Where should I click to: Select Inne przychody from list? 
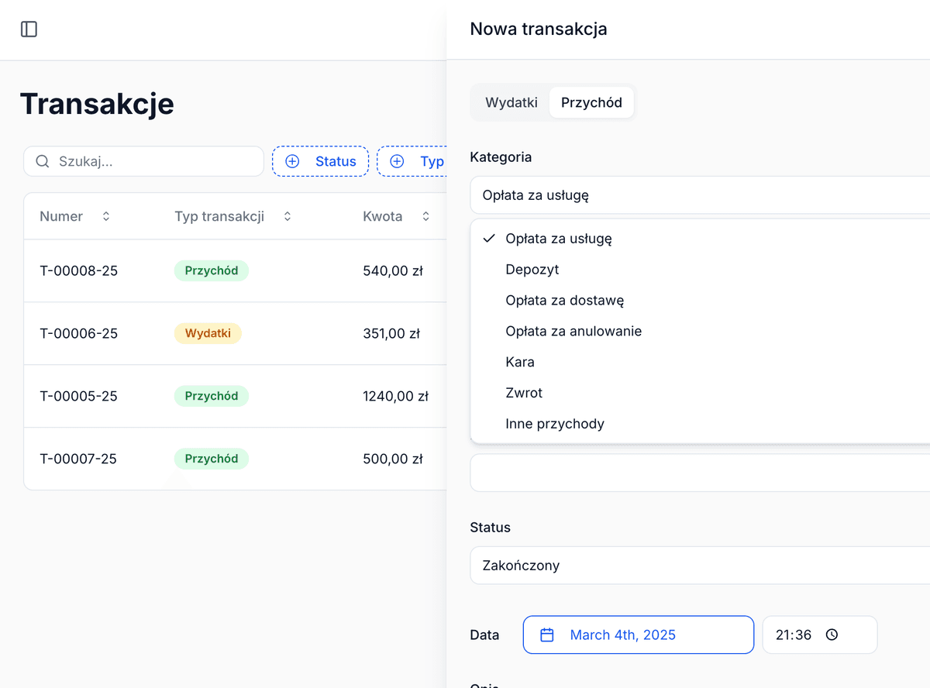555,424
